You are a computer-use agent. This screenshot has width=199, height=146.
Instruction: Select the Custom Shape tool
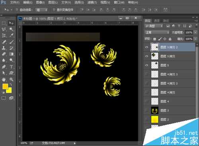(x=11, y=73)
